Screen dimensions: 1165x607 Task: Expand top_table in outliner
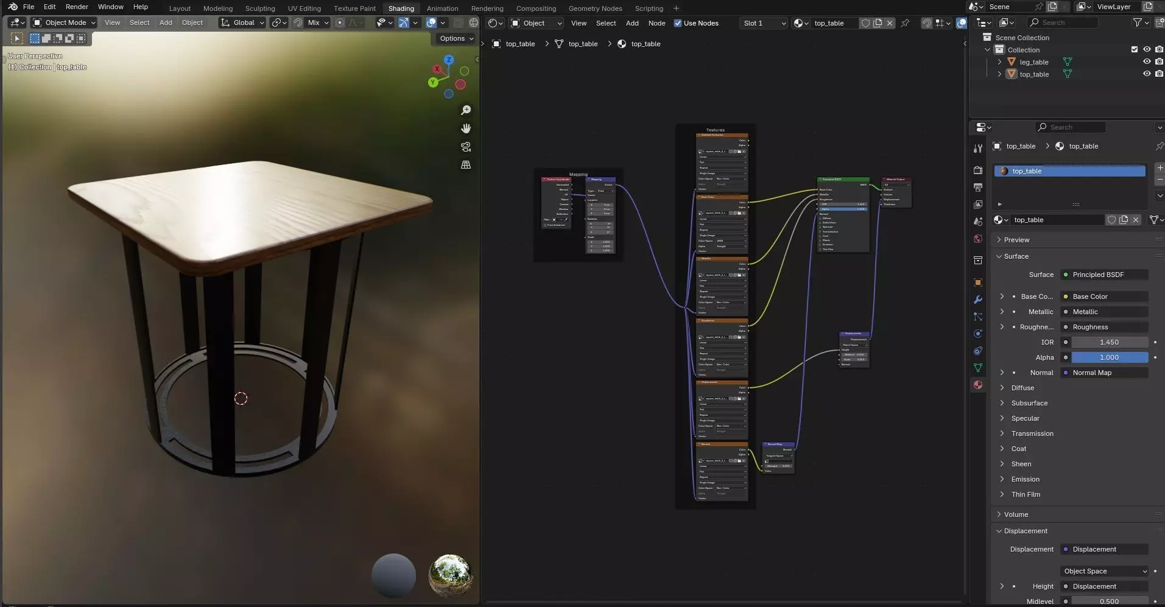(x=999, y=74)
